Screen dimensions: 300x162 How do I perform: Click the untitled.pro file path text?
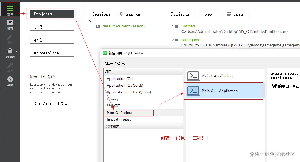(234, 31)
